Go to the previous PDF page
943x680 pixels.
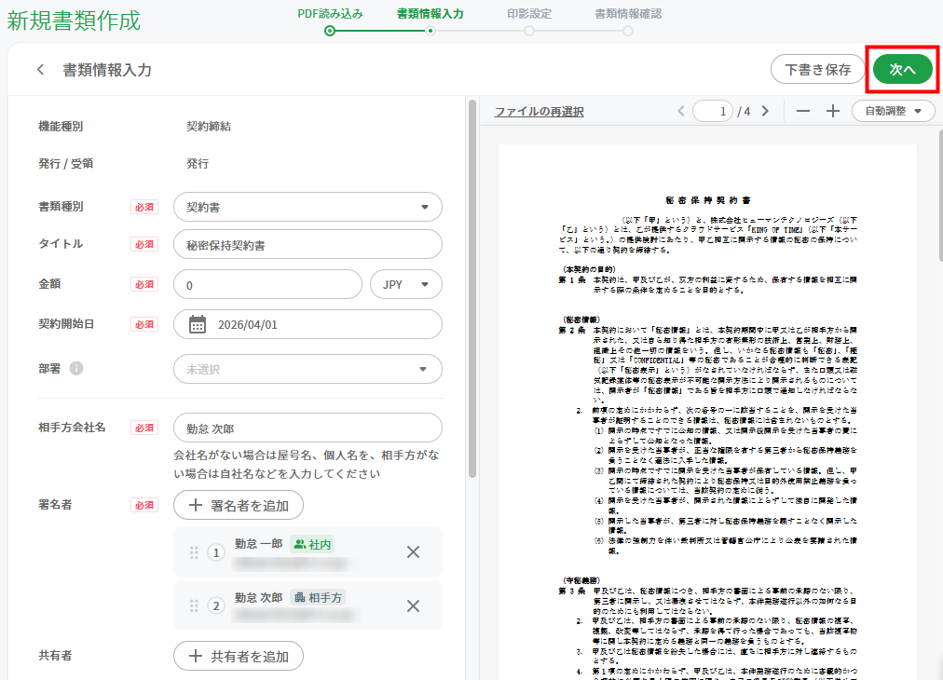pyautogui.click(x=681, y=111)
